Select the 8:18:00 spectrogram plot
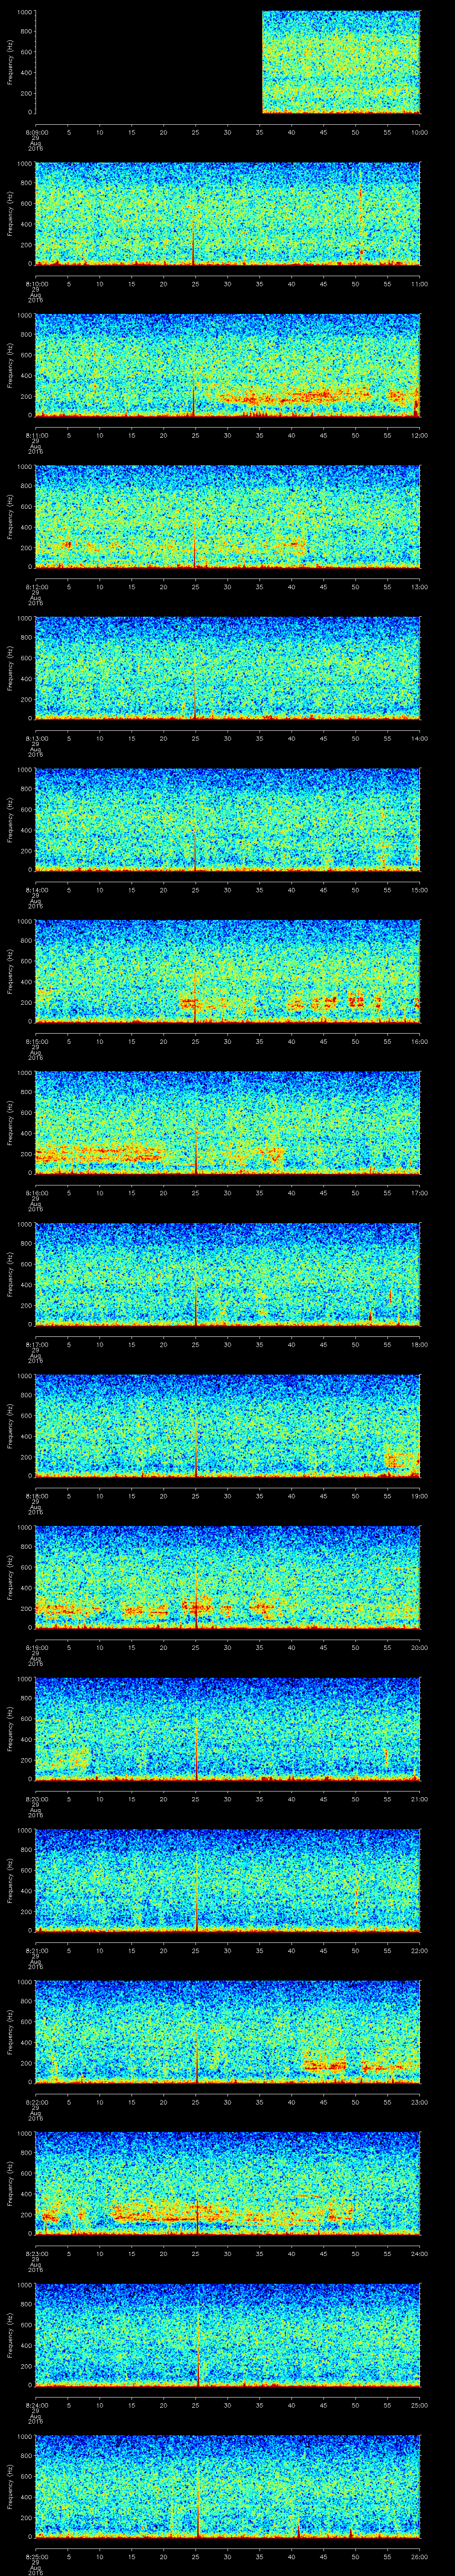 click(x=227, y=1426)
